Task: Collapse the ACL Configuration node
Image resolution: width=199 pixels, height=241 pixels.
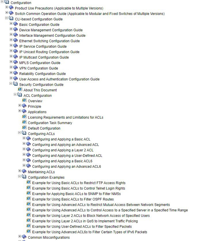Action: 15,95
